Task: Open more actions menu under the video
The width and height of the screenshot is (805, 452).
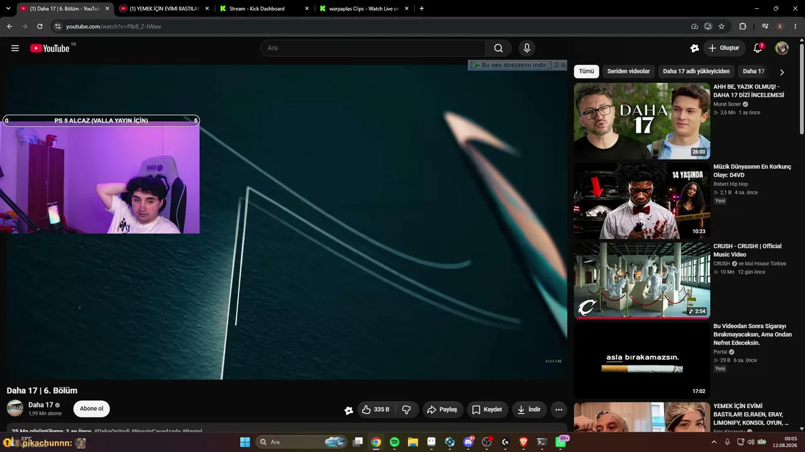Action: click(x=558, y=409)
